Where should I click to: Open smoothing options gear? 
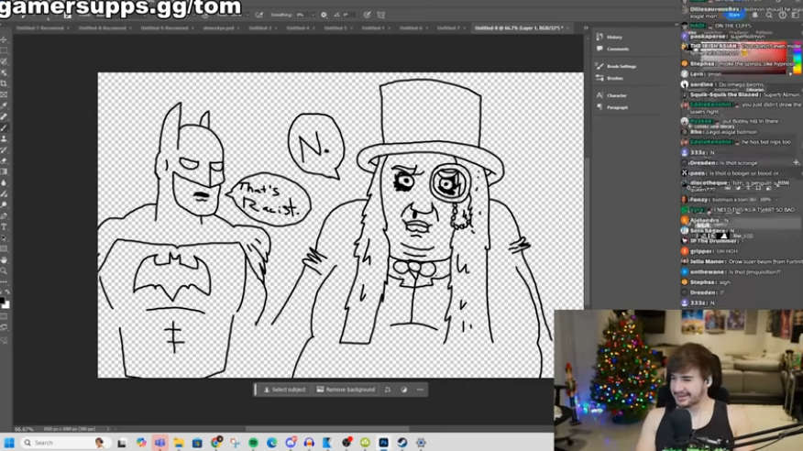point(324,15)
